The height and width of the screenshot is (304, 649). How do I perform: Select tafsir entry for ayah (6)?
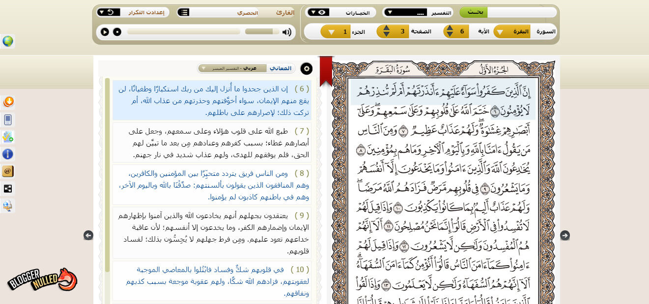[x=212, y=101]
